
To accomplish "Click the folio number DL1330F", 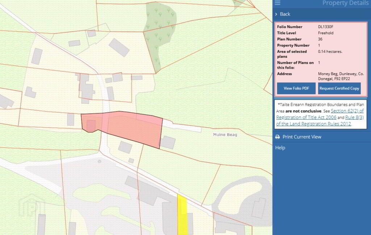I will click(x=326, y=27).
